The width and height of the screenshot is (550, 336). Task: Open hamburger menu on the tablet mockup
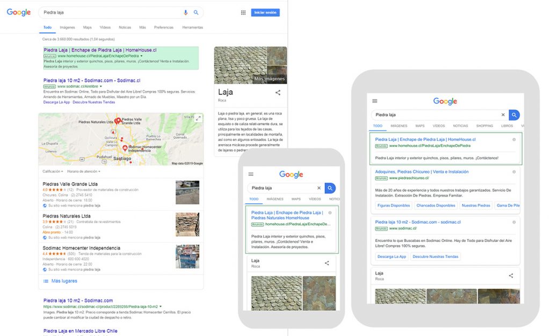(x=374, y=101)
